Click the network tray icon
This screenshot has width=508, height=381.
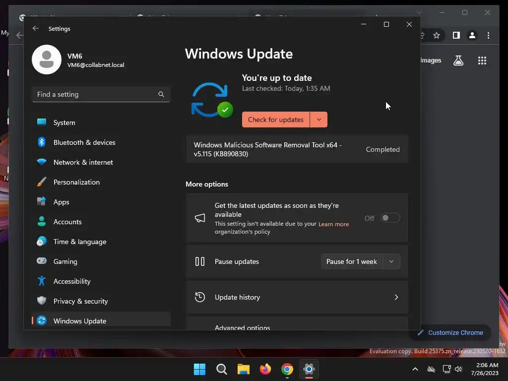click(x=447, y=369)
